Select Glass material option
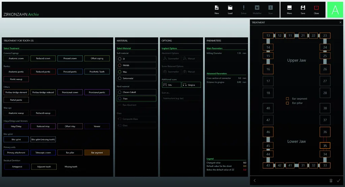This screenshot has width=345, height=187. [x=136, y=125]
